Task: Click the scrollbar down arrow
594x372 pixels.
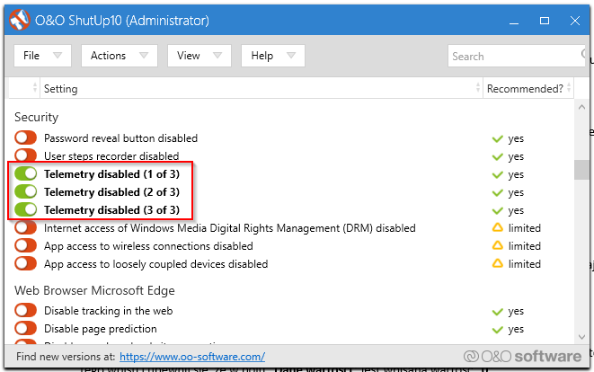Action: 581,337
